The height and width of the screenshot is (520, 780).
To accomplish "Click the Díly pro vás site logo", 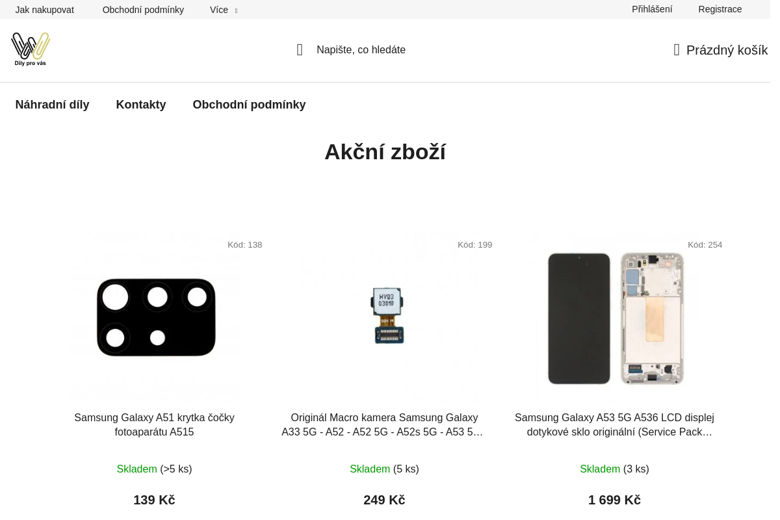I will click(x=31, y=49).
